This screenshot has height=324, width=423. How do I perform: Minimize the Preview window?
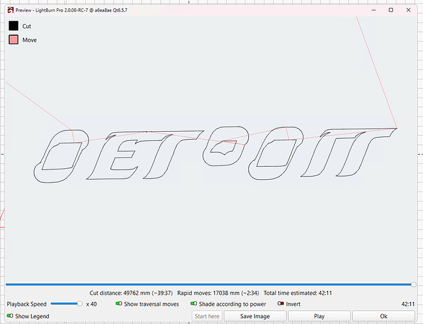point(374,10)
